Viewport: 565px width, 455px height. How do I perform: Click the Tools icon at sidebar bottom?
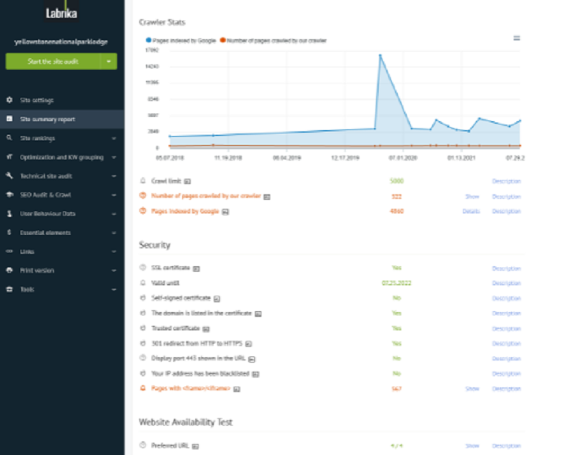point(10,289)
